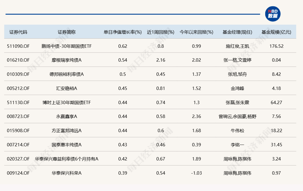This screenshot has height=191, width=303.
Task: Select fund name 华泰保兴尊益利率债6个月持有A
Action: [x=66, y=159]
